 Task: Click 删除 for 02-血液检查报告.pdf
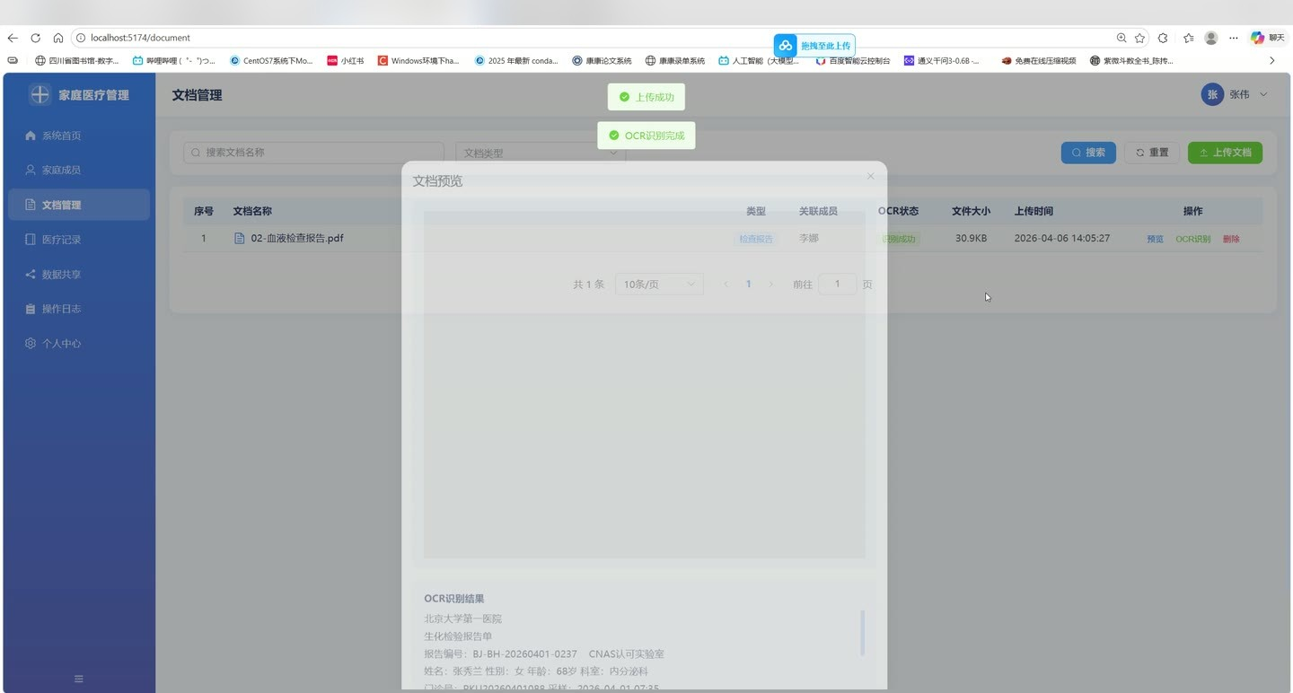(1231, 239)
